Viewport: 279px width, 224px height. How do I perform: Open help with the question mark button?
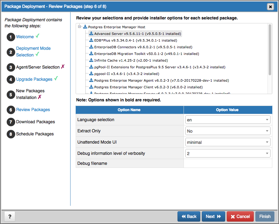click(10, 216)
